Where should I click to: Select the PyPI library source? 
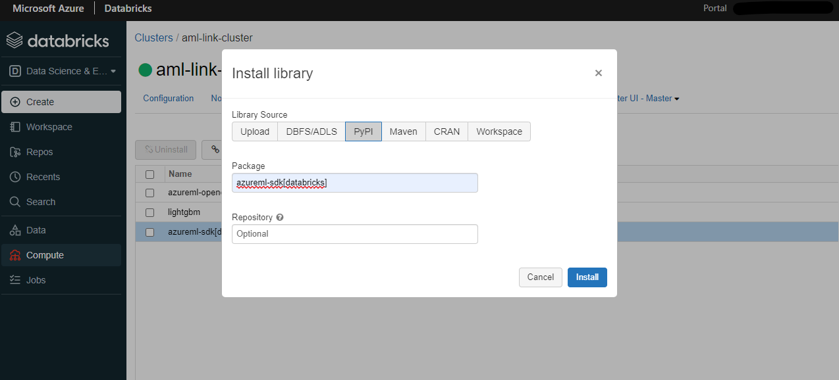click(364, 131)
